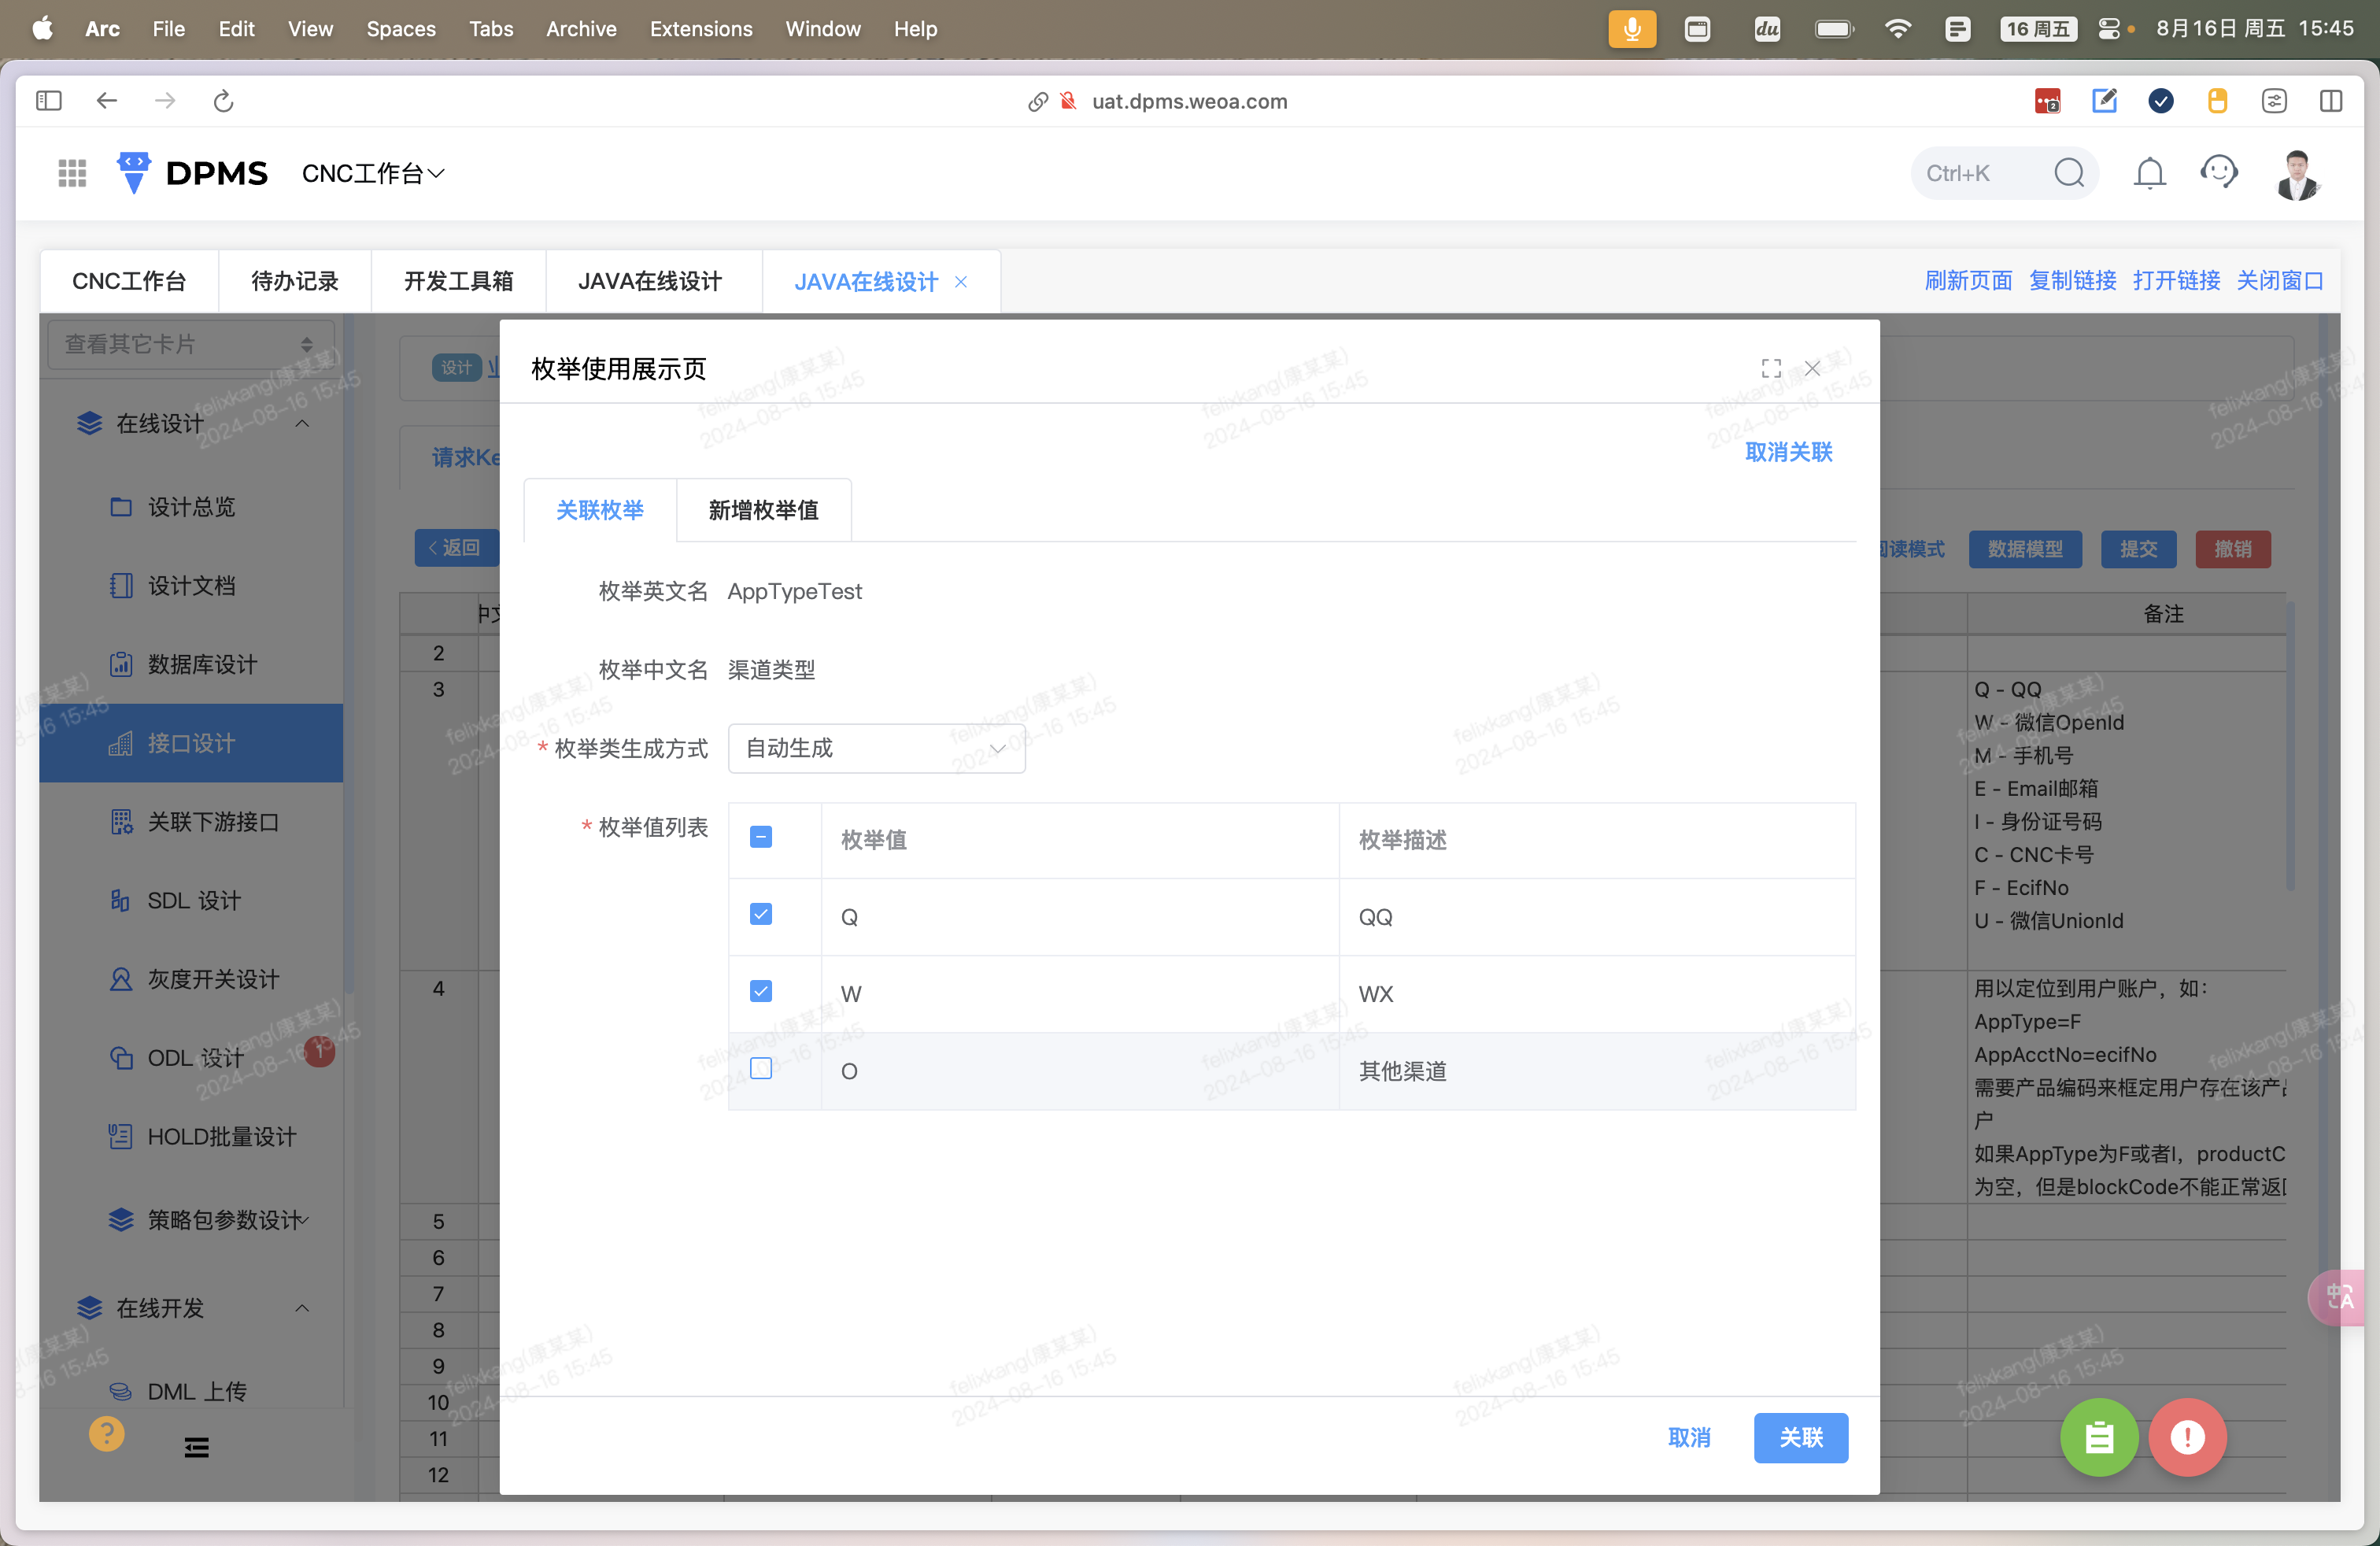The image size is (2380, 1546).
Task: Open the Archive menu in menu bar
Action: (x=581, y=28)
